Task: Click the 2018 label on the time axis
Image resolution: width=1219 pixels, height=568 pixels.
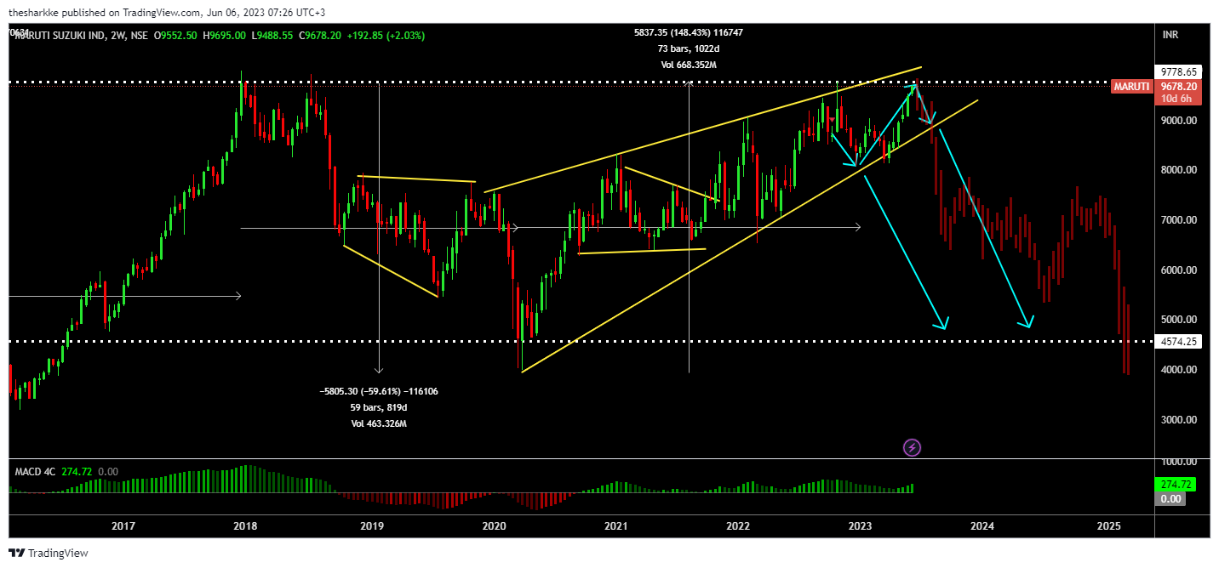Action: (x=245, y=527)
